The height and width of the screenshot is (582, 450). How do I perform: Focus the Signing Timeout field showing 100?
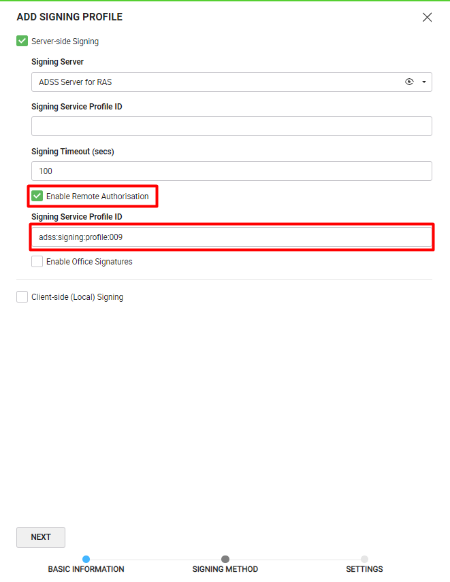click(x=231, y=171)
